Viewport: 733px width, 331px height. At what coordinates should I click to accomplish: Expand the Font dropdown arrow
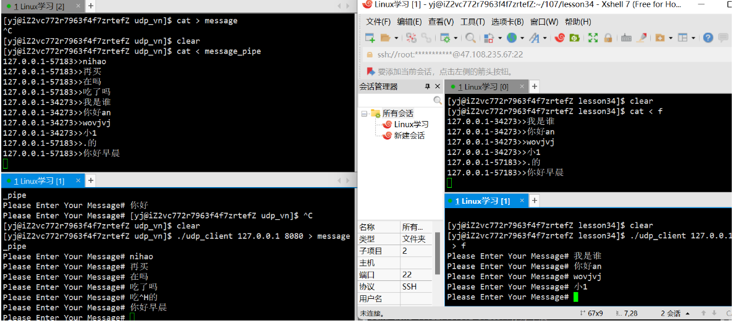click(544, 38)
